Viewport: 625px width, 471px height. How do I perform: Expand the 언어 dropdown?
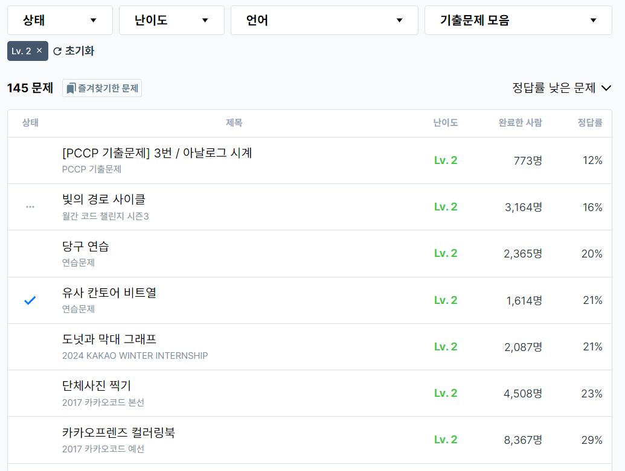pyautogui.click(x=324, y=21)
